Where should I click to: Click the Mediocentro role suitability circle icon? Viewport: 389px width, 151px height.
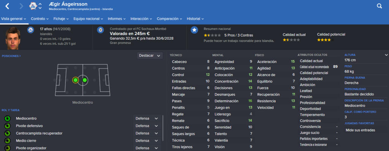(8, 118)
